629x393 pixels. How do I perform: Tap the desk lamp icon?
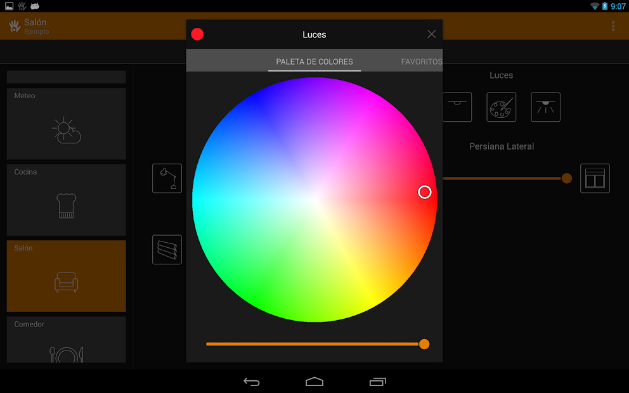point(167,178)
